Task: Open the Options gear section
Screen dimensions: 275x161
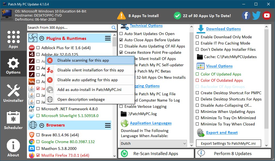Action: pos(13,64)
